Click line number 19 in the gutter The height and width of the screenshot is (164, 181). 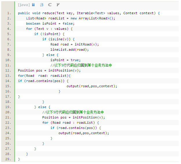(x=8, y=107)
